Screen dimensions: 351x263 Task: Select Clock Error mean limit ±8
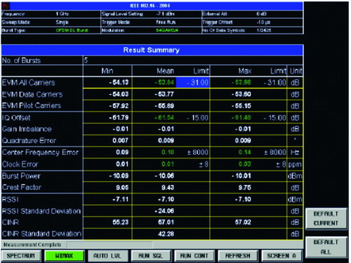(204, 164)
